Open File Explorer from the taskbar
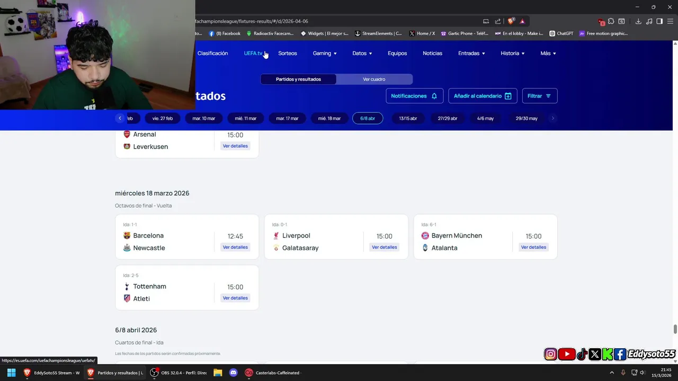The width and height of the screenshot is (678, 381). click(x=218, y=373)
